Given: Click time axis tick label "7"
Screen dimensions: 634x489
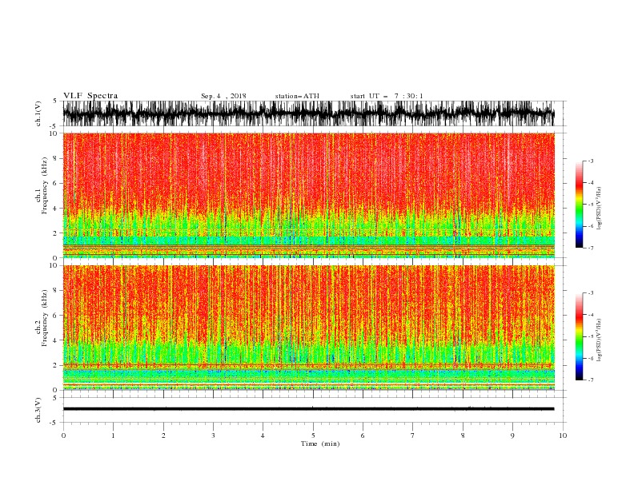Looking at the screenshot, I should pos(413,435).
